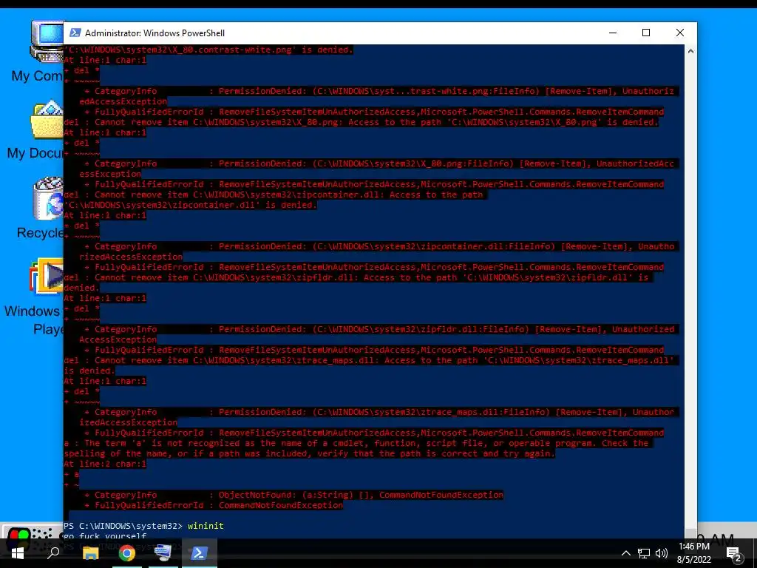This screenshot has width=757, height=568.
Task: Launch Google Chrome from the taskbar
Action: point(127,553)
